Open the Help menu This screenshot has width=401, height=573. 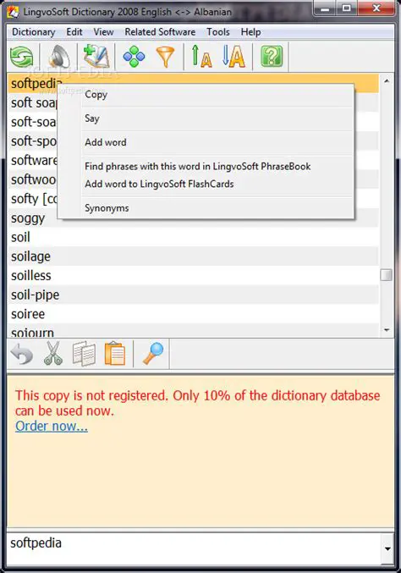point(250,32)
